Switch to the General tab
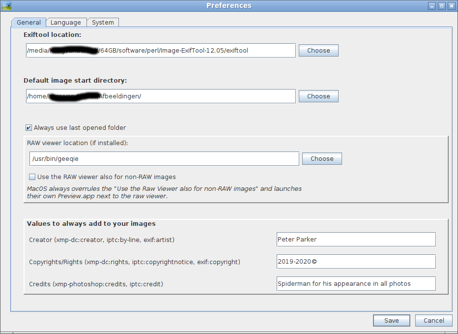The height and width of the screenshot is (334, 458). (x=29, y=23)
